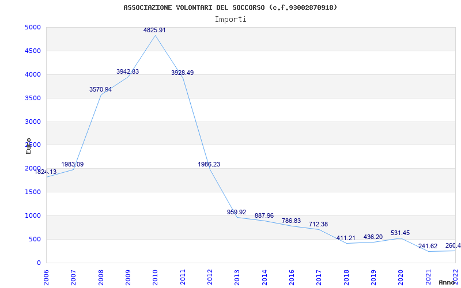Click x-axis year 2013
Screen dimensions: 461x288
point(236,276)
